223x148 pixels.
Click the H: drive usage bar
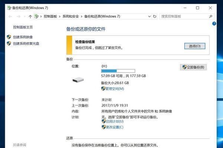(118, 71)
